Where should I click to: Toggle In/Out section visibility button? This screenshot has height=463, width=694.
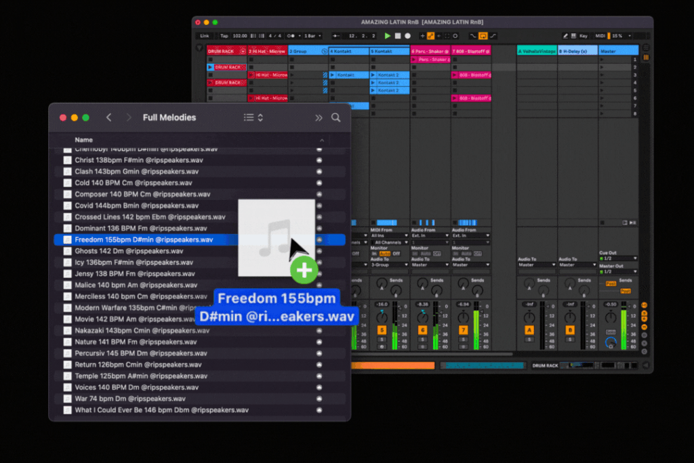tap(645, 305)
